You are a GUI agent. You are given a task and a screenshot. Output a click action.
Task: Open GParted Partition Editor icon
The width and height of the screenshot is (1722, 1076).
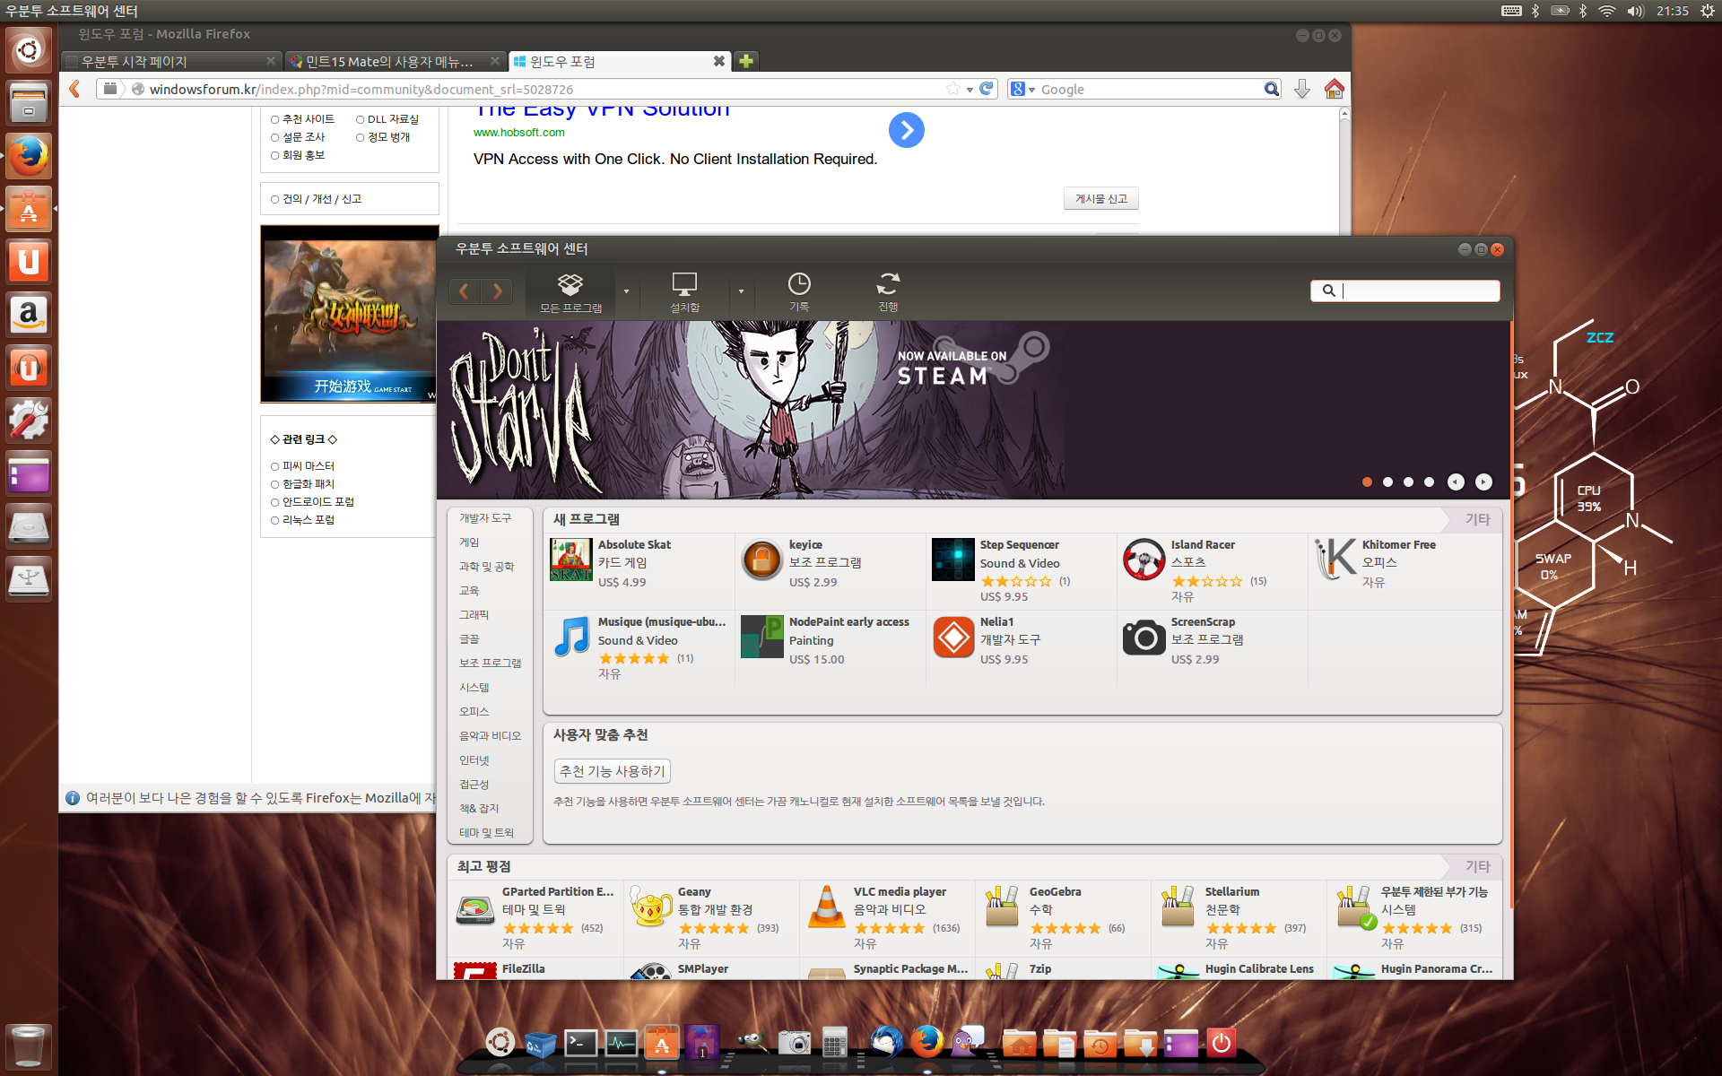475,911
